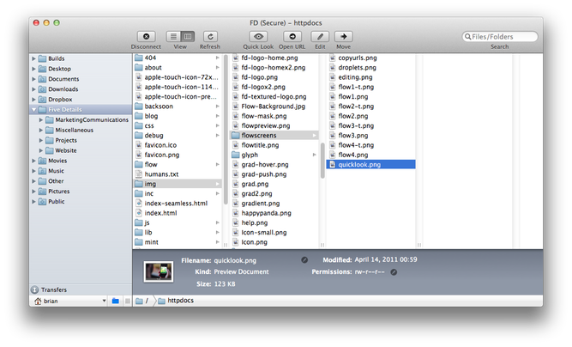This screenshot has height=347, width=572.
Task: Refresh the file listing
Action: pos(210,36)
